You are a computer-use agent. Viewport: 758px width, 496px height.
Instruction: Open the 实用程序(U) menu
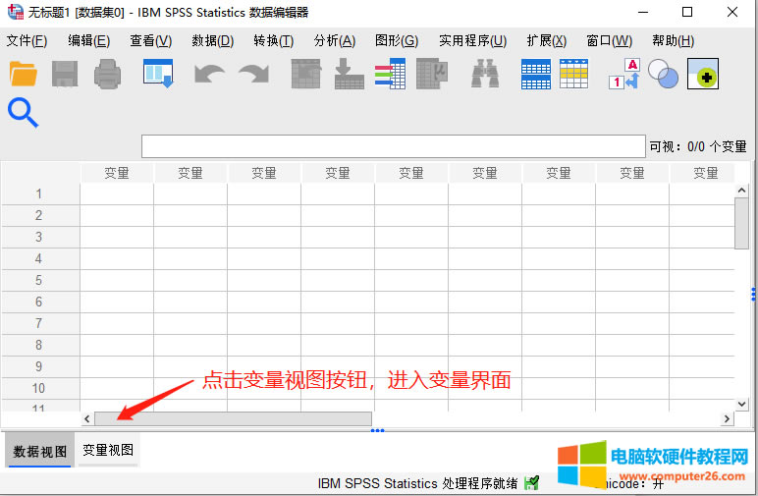473,41
